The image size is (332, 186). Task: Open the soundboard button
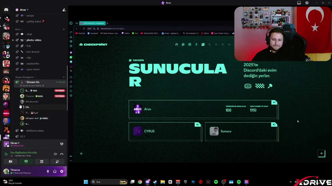click(x=57, y=161)
